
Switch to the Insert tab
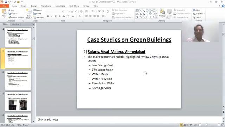click(x=24, y=6)
